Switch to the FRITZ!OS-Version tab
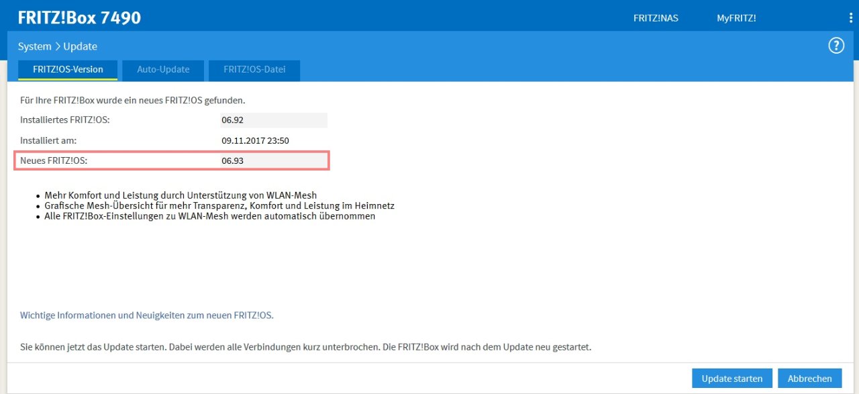Viewport: 859px width, 394px height. pyautogui.click(x=68, y=70)
